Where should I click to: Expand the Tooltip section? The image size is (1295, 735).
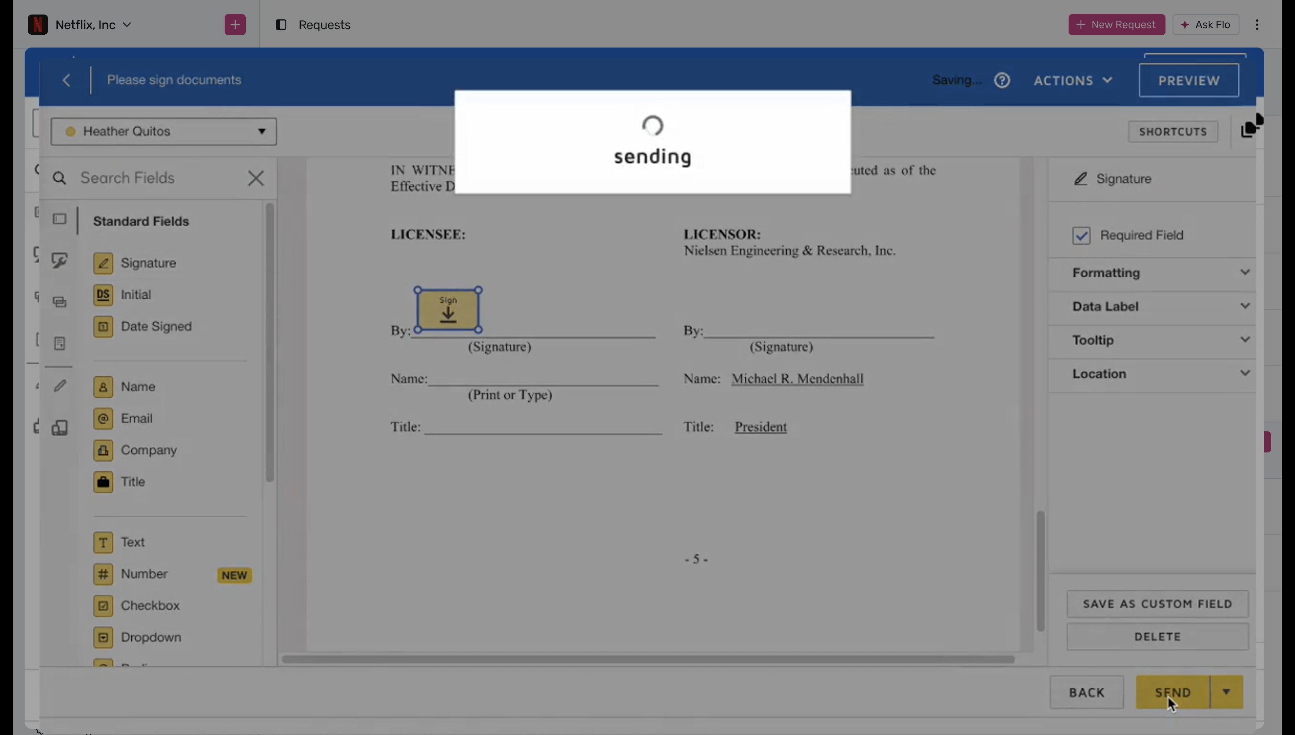point(1161,340)
